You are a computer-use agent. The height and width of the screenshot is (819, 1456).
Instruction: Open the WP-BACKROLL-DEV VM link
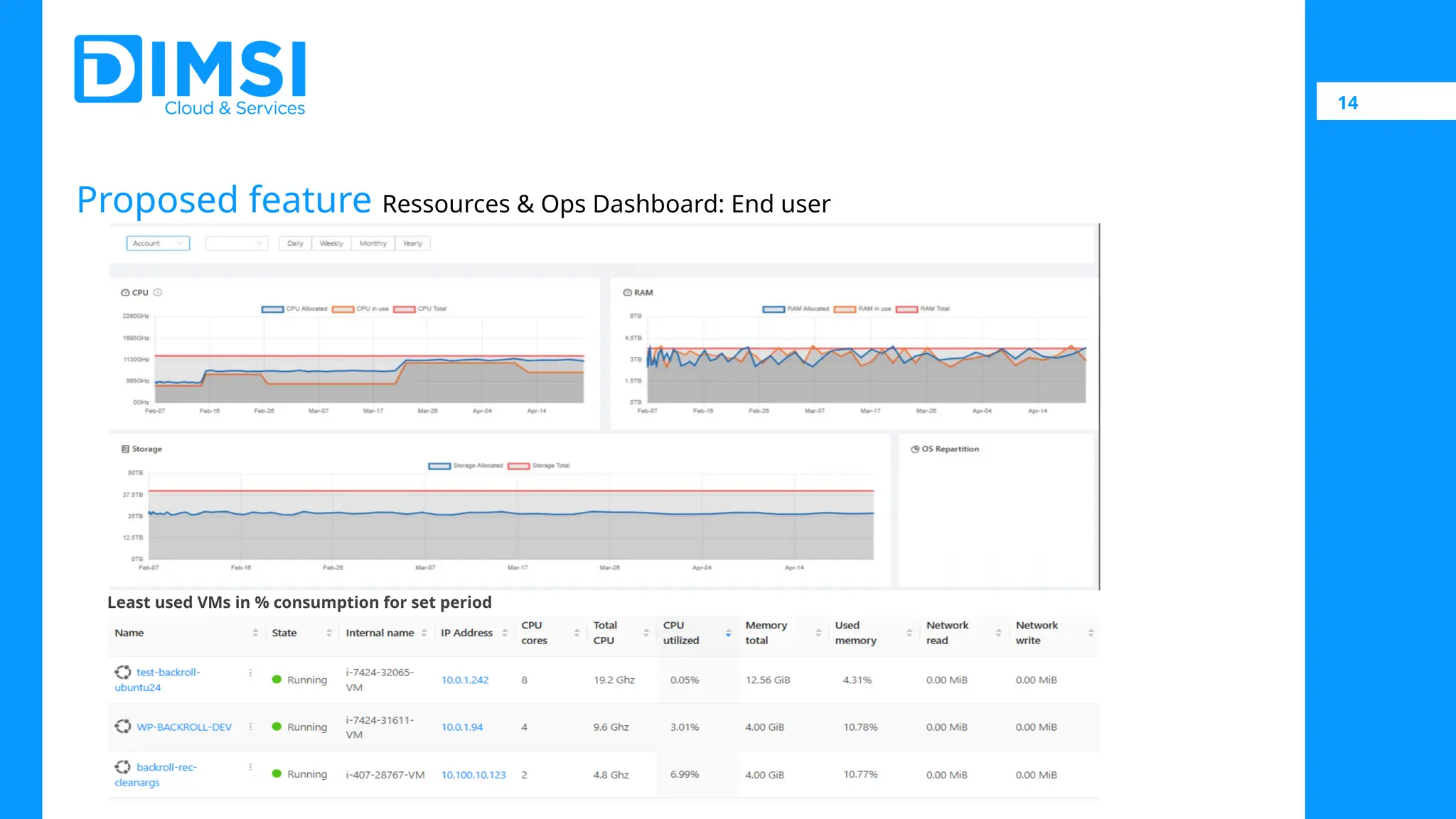coord(184,727)
